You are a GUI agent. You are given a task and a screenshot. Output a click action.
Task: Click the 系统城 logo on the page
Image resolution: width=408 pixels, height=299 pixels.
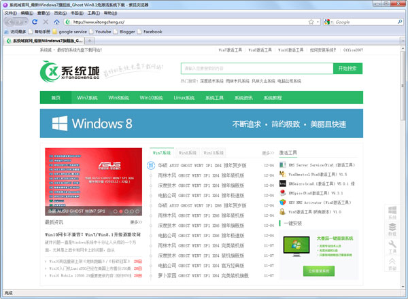(x=70, y=71)
